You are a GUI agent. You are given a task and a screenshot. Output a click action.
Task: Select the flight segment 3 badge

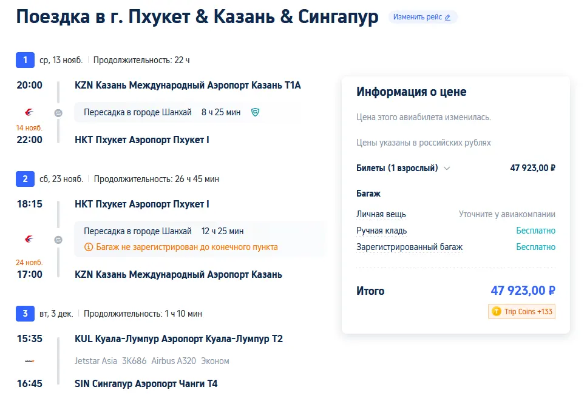tap(25, 314)
